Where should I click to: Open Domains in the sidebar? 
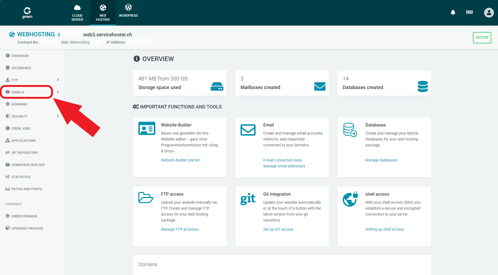coord(19,104)
